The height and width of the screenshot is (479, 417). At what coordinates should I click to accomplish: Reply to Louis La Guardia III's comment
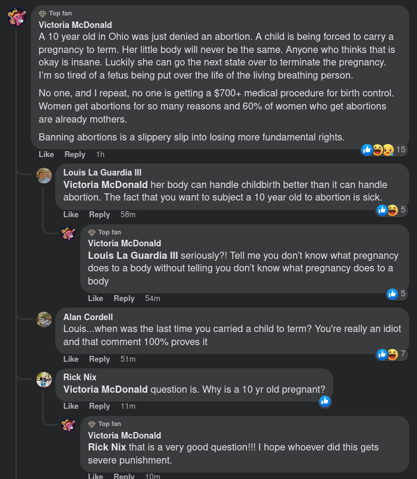point(99,214)
